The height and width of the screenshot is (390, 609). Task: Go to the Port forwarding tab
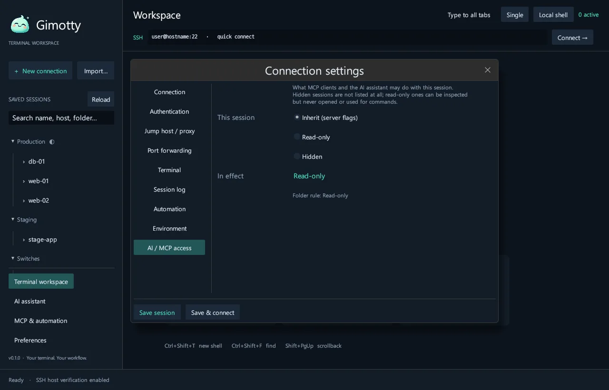coord(169,150)
